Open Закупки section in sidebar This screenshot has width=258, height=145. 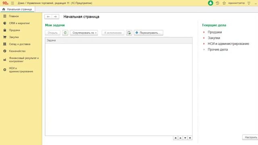[x=14, y=37]
